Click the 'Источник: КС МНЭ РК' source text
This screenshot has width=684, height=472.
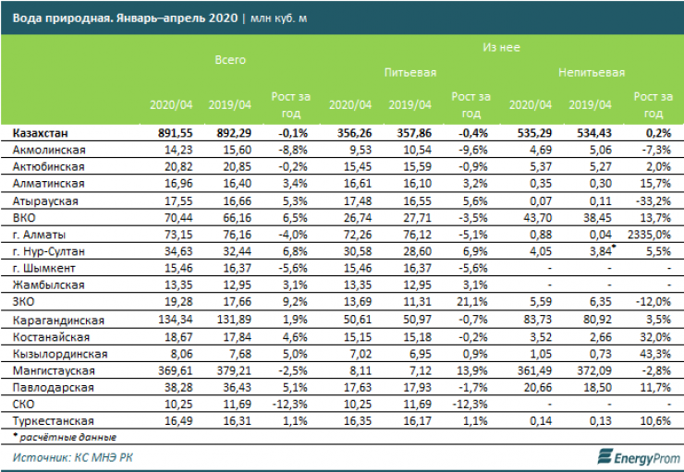[72, 457]
